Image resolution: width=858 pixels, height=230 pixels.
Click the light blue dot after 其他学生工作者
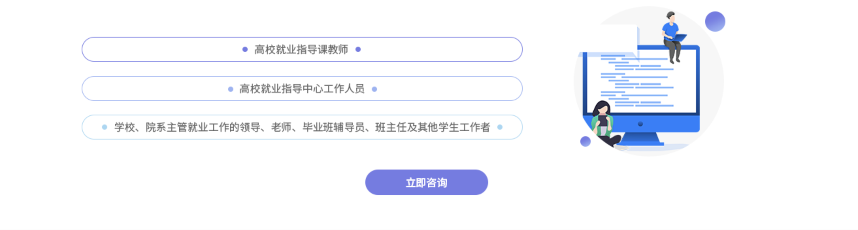[500, 127]
